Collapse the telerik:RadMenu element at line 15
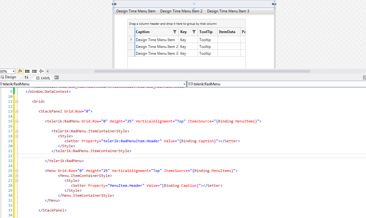Viewport: 366px width, 218px height. (17, 122)
